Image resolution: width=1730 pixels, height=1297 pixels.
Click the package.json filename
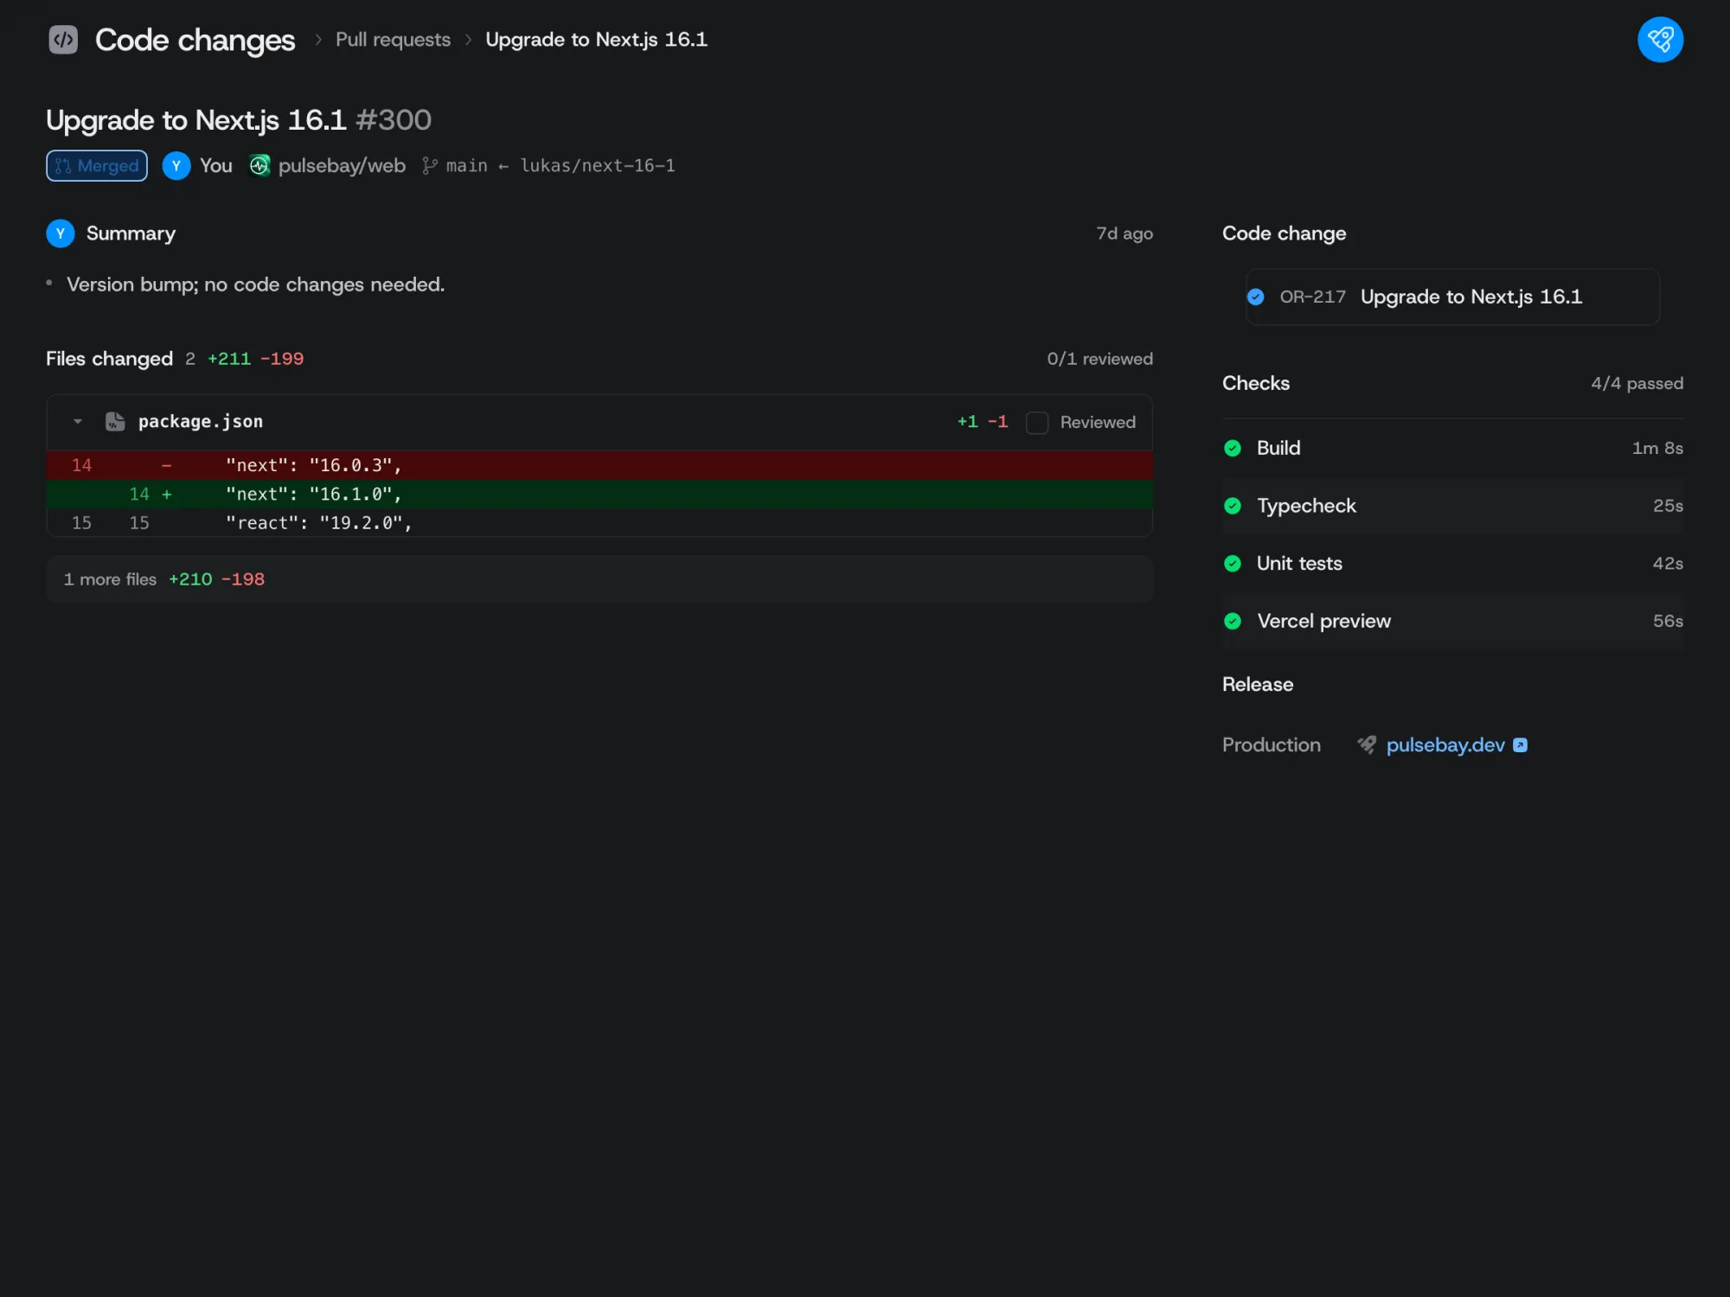tap(201, 422)
